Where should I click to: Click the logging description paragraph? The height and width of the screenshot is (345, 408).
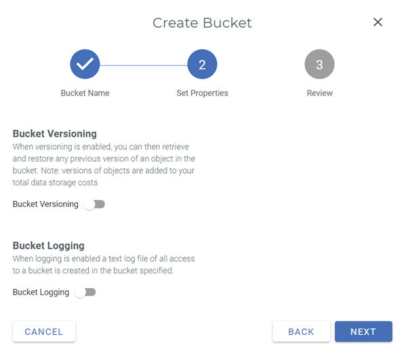(x=104, y=264)
